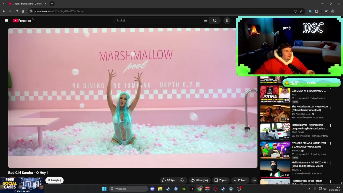The image size is (343, 193).
Task: Open Chrome taskbar icon
Action: coord(199,189)
